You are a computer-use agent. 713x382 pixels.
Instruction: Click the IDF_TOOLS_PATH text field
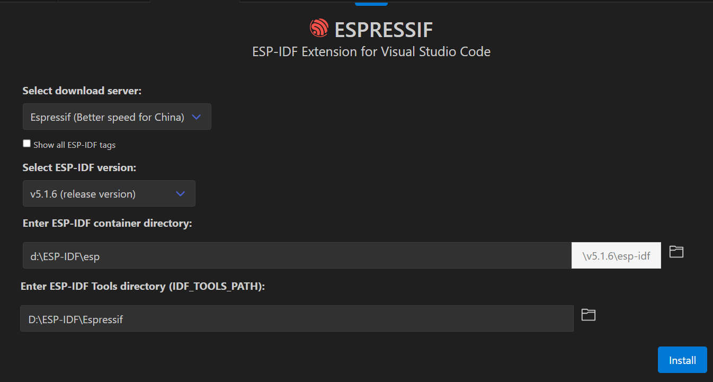pos(296,318)
